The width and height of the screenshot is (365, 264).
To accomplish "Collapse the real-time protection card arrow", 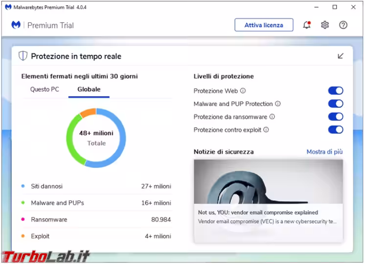I will pos(341,56).
